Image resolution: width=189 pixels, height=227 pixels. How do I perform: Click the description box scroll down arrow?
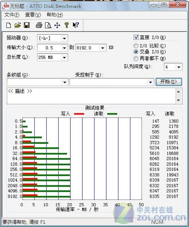click(x=178, y=100)
